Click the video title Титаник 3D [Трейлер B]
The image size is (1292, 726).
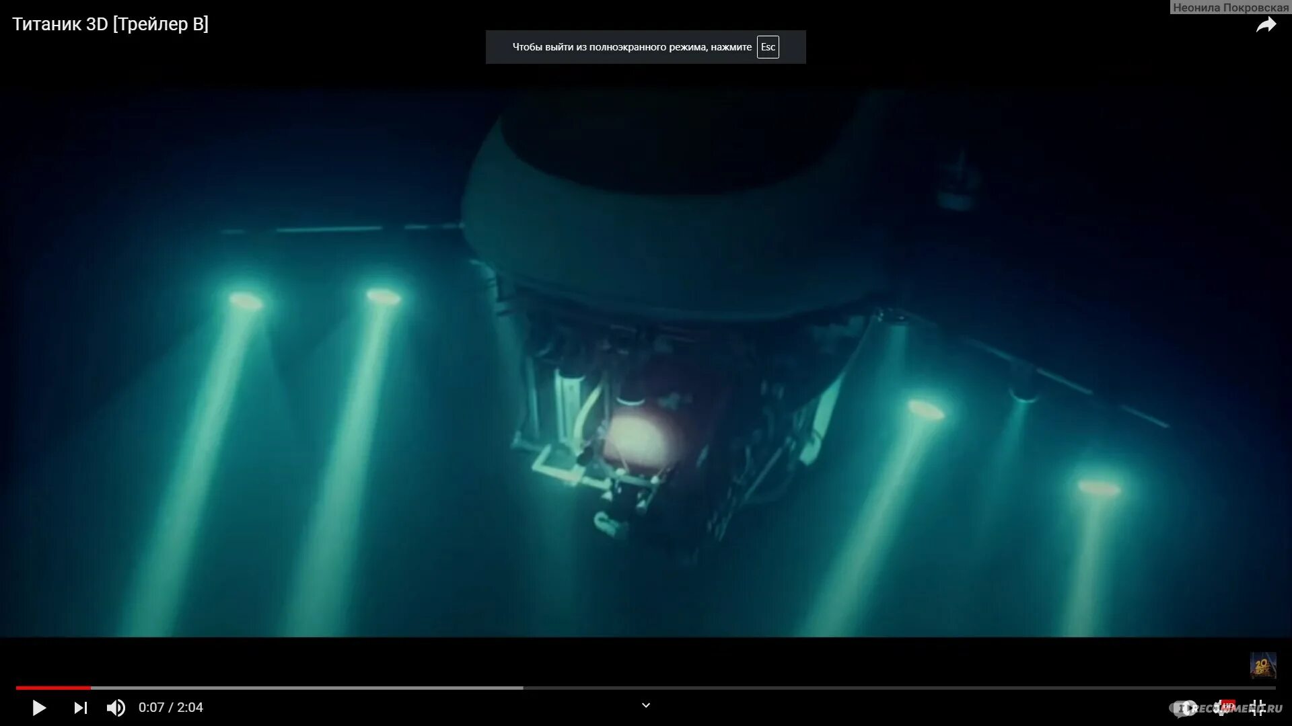(x=110, y=24)
